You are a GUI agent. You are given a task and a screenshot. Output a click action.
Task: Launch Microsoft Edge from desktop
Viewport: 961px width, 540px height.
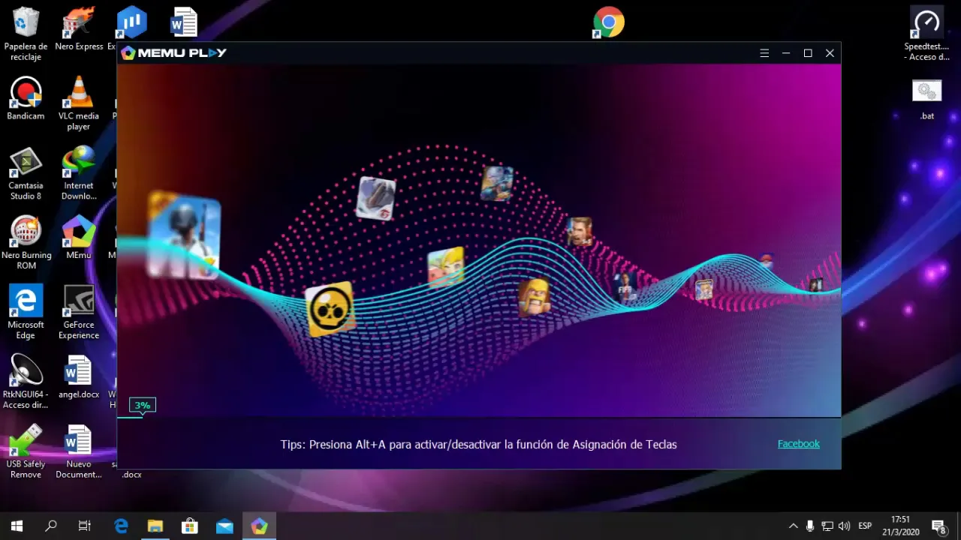(26, 313)
